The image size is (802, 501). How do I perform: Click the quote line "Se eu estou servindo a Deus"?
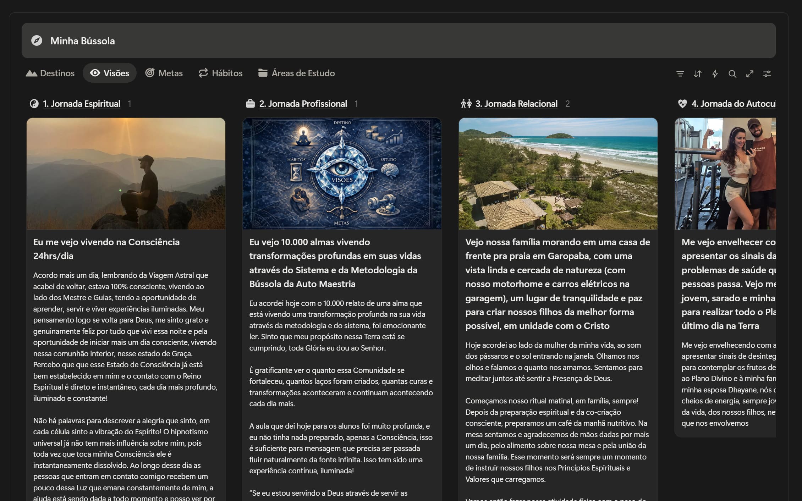pyautogui.click(x=328, y=493)
